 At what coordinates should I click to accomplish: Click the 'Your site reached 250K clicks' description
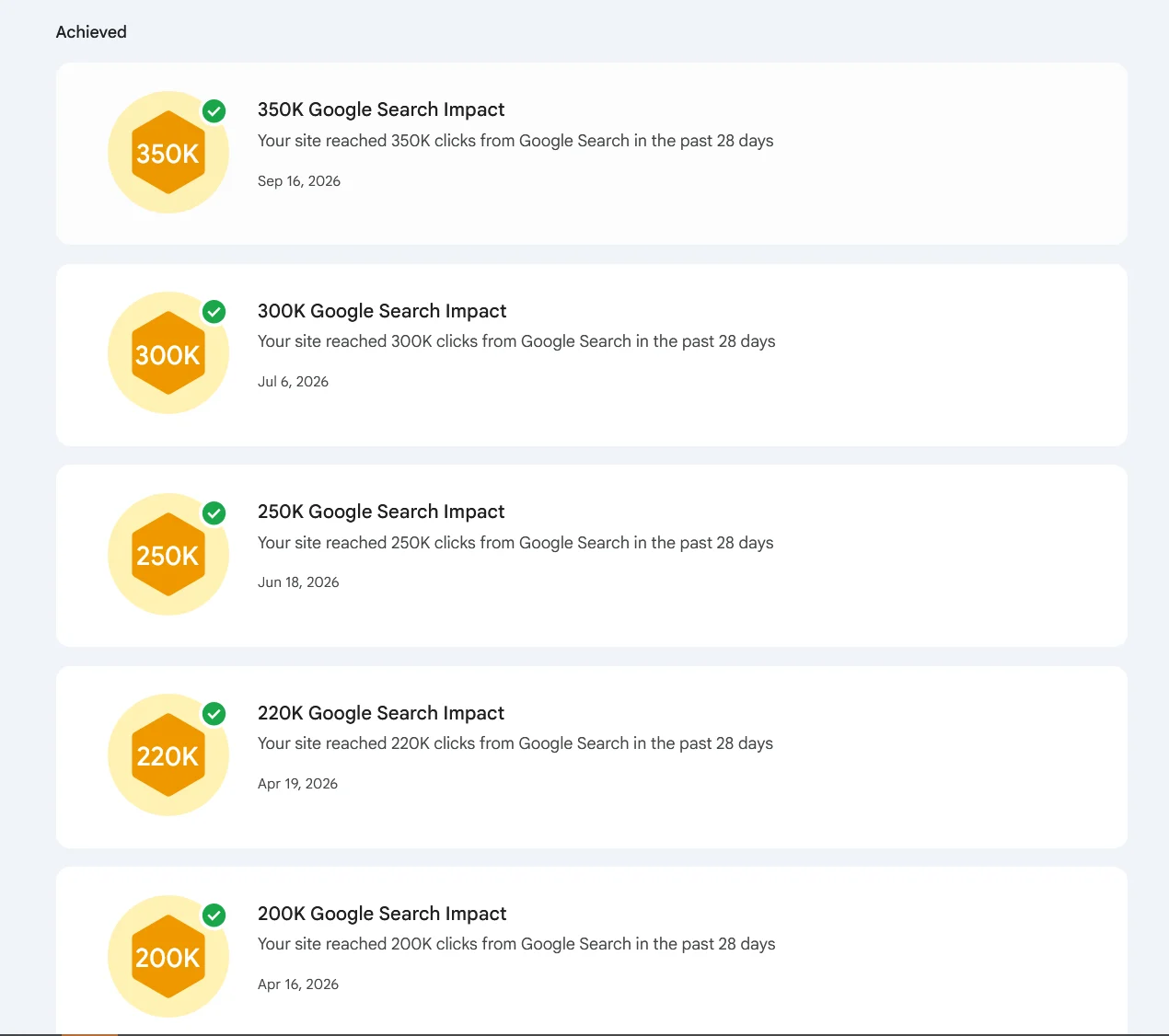click(515, 543)
